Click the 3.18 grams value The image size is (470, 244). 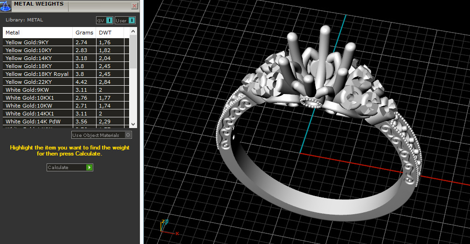pyautogui.click(x=81, y=58)
